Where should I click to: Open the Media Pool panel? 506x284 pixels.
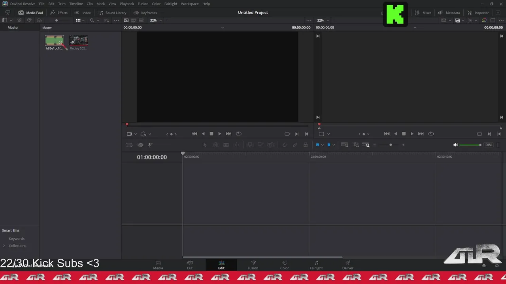pos(30,13)
